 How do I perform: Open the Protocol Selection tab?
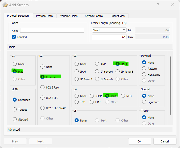click(18, 16)
